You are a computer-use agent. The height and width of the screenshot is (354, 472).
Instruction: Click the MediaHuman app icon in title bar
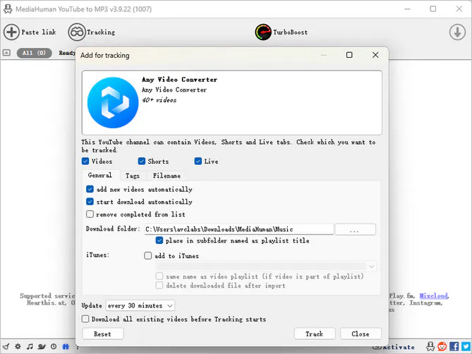[8, 9]
